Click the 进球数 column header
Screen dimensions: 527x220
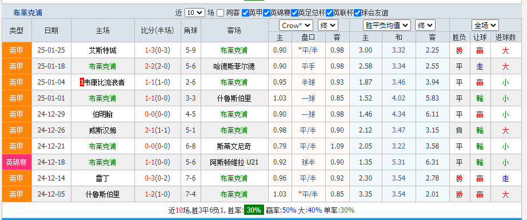point(505,37)
